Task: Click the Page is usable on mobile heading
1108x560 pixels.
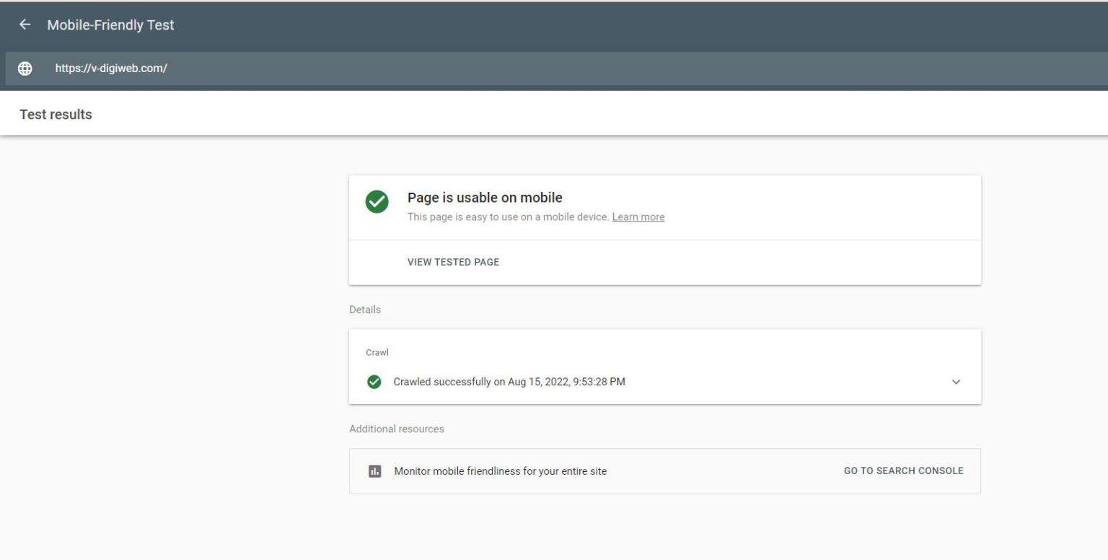Action: 485,197
